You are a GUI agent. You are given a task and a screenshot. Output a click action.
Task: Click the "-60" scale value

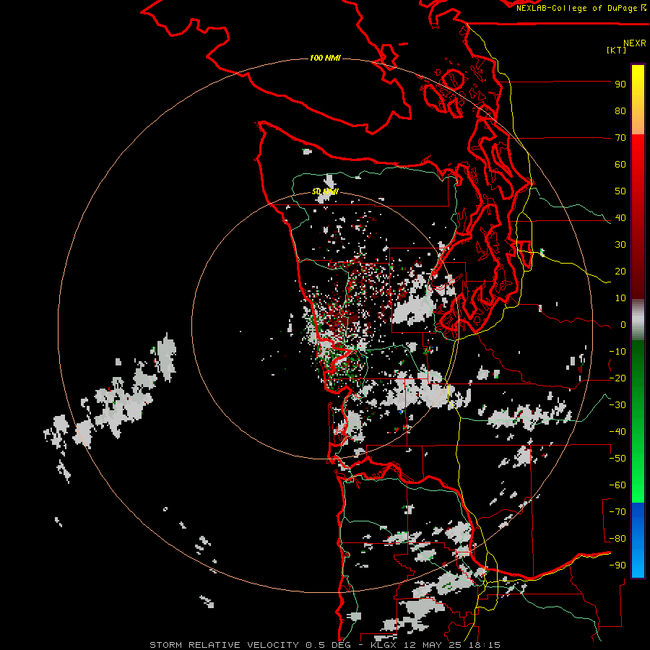(x=617, y=485)
